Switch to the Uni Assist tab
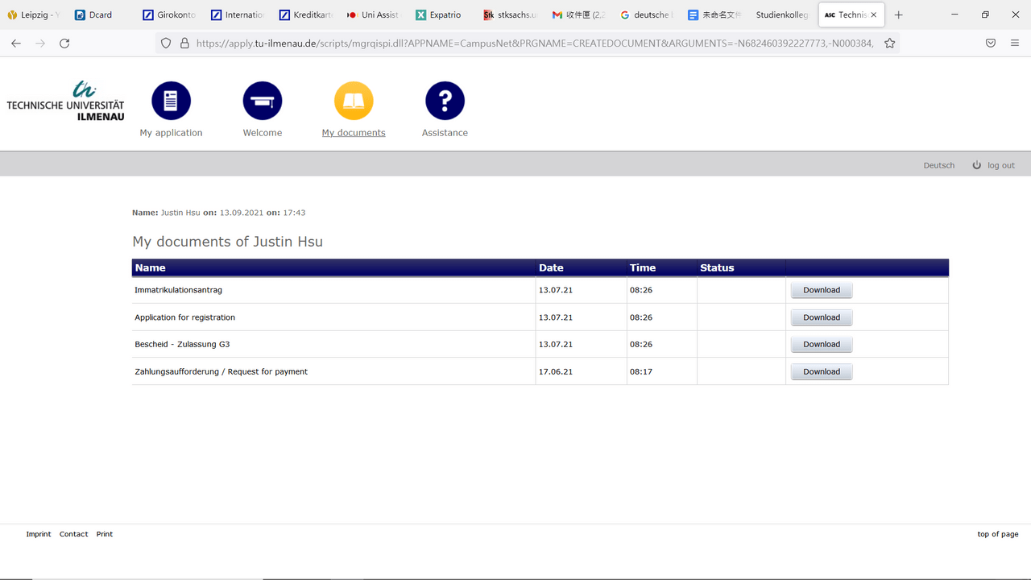 pos(375,14)
